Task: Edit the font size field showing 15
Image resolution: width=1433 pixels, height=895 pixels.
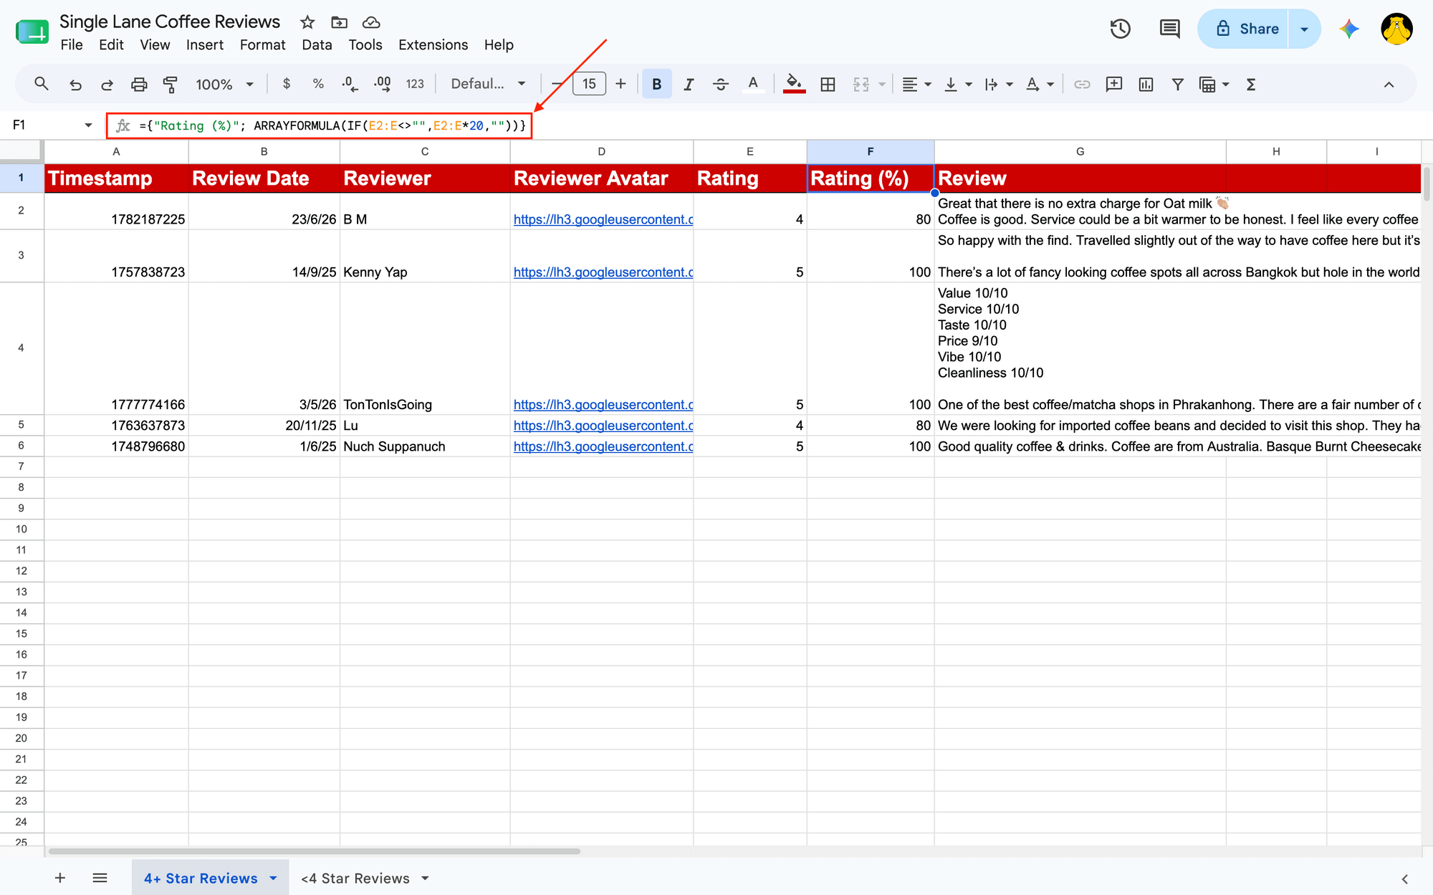Action: tap(589, 84)
